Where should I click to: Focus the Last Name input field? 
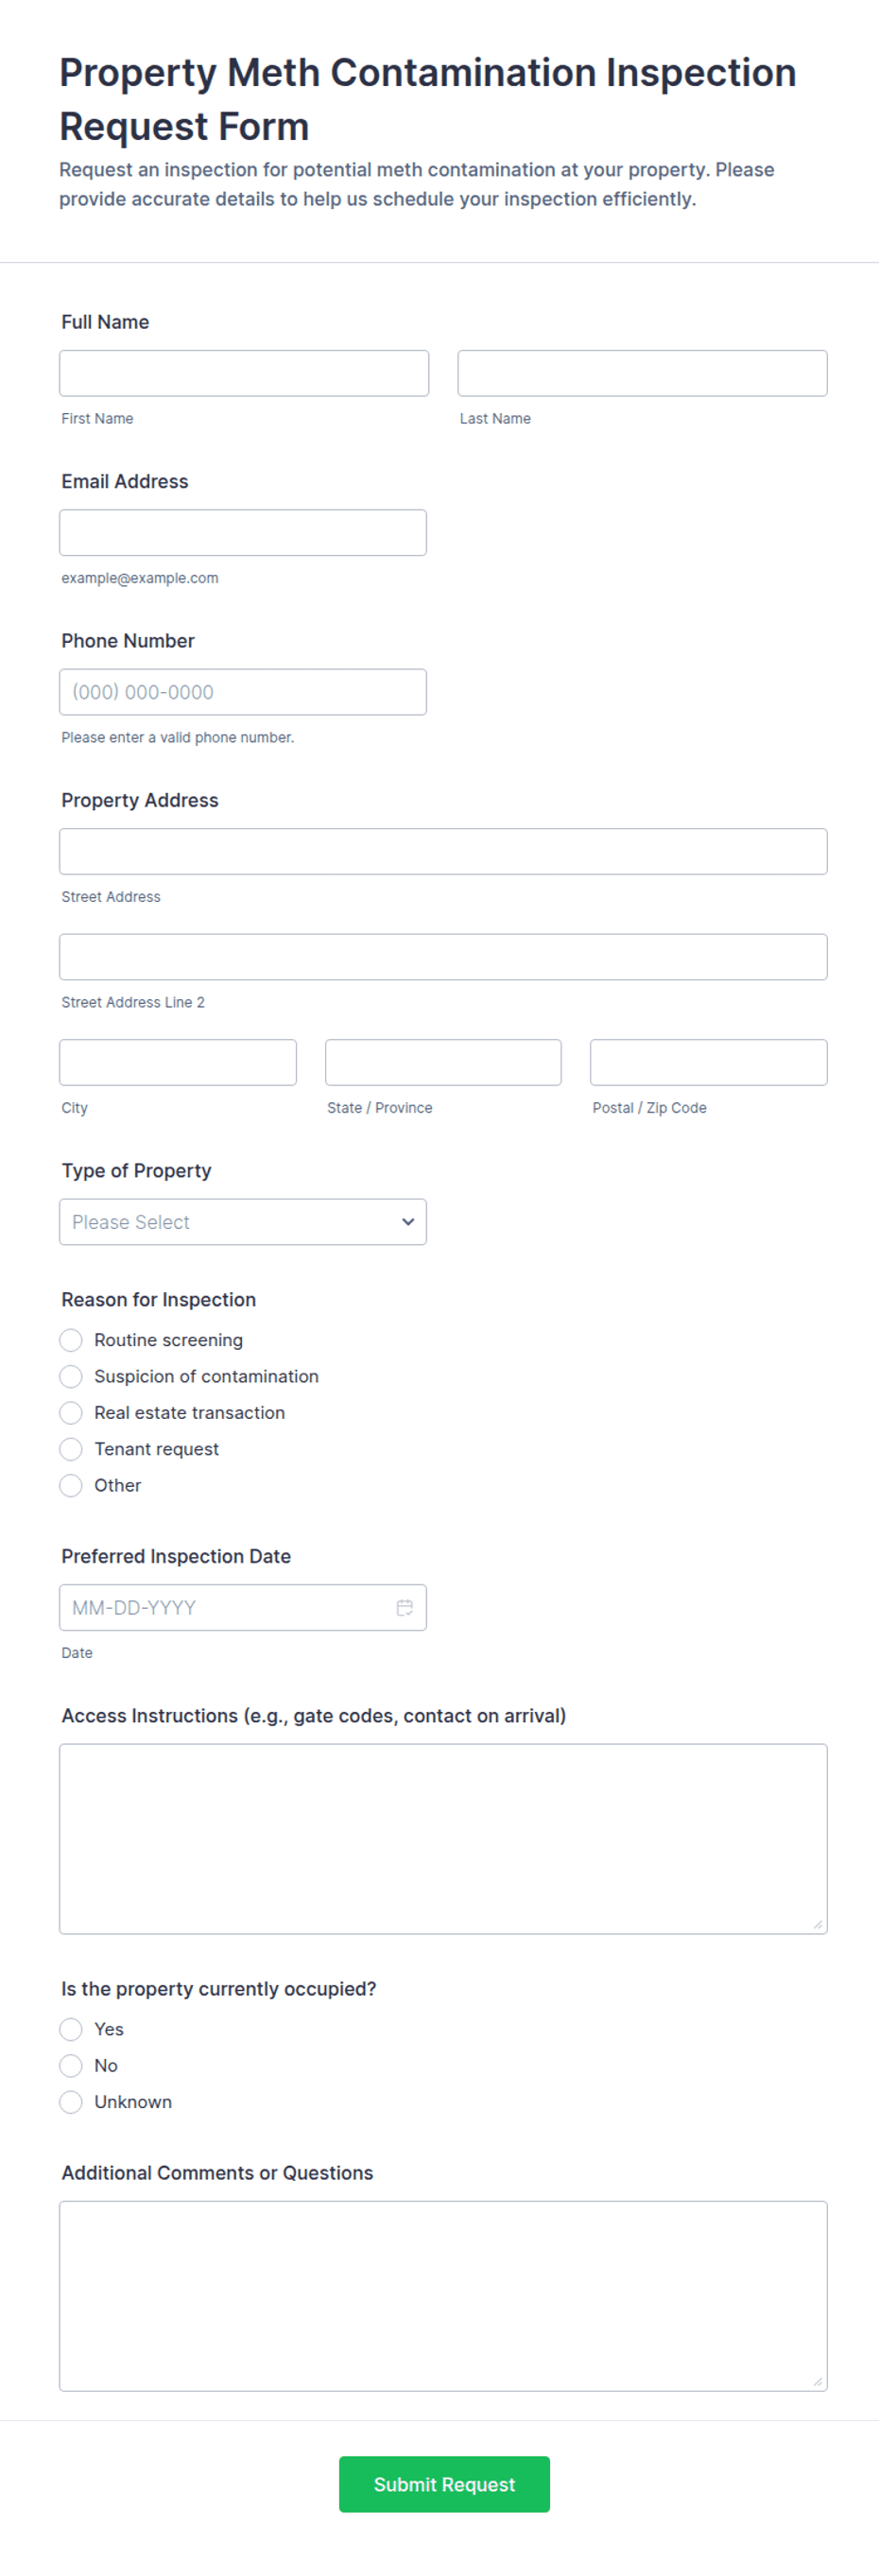coord(643,373)
